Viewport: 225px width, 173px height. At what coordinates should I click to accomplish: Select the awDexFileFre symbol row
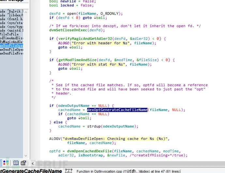pyautogui.click(x=11, y=53)
